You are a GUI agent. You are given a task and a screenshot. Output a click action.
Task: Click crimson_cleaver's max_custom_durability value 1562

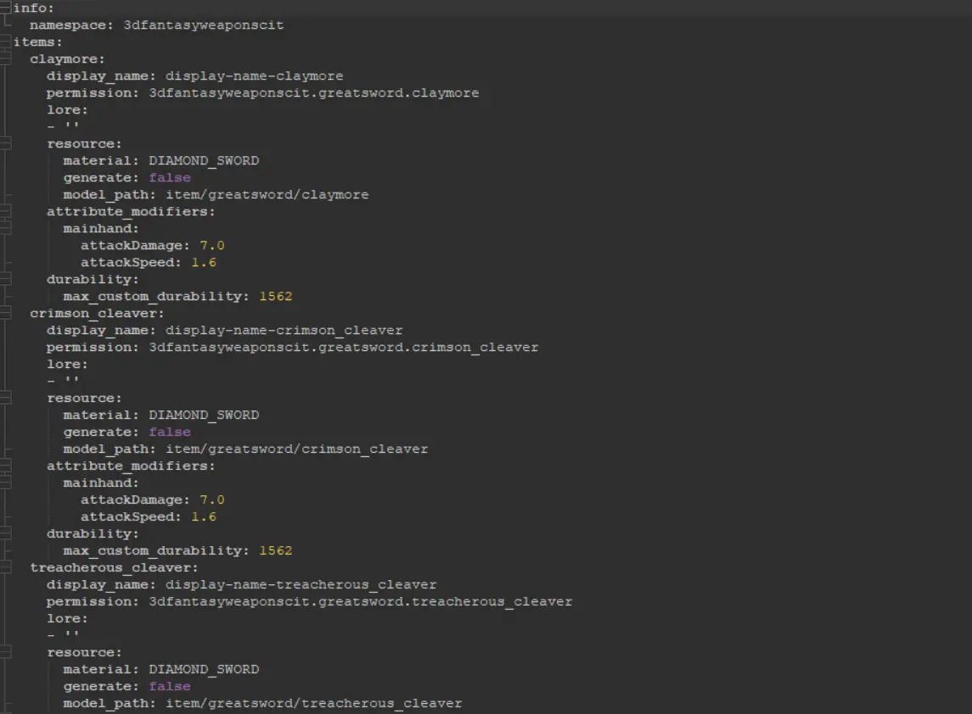coord(276,550)
